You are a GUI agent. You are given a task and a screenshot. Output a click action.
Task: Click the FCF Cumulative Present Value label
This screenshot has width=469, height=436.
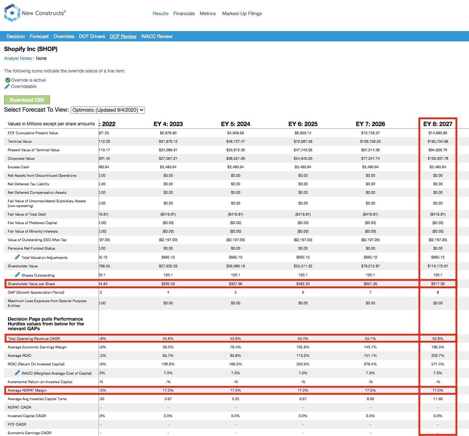pos(33,133)
